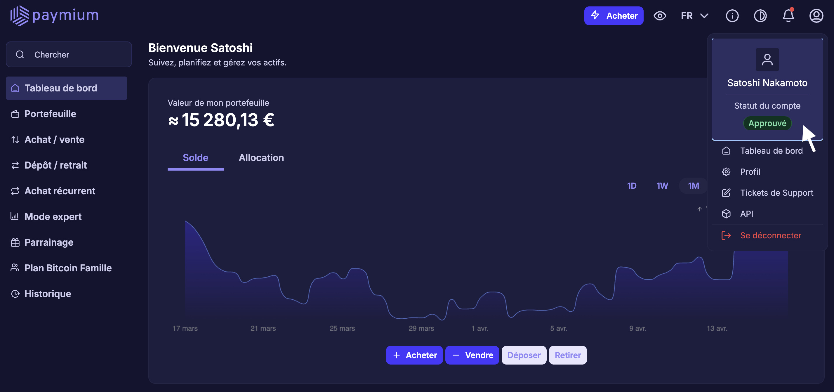Click the Chercher search field
The height and width of the screenshot is (392, 834).
(x=69, y=54)
